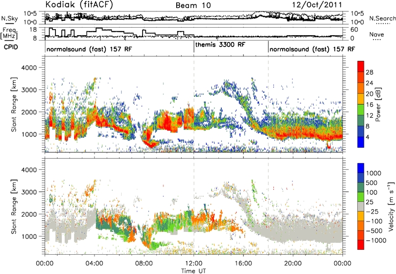
Task: Click the 18 tick on frequency axis
Action: coord(33,30)
